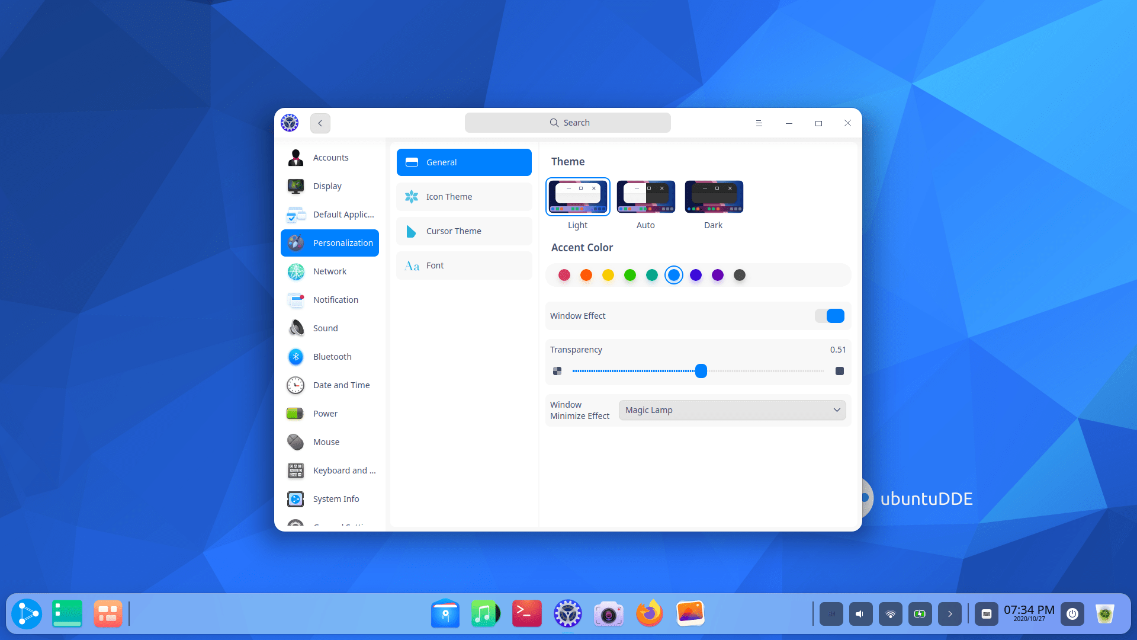This screenshot has height=640, width=1137.
Task: Switch to the Icon Theme tab
Action: coord(464,197)
